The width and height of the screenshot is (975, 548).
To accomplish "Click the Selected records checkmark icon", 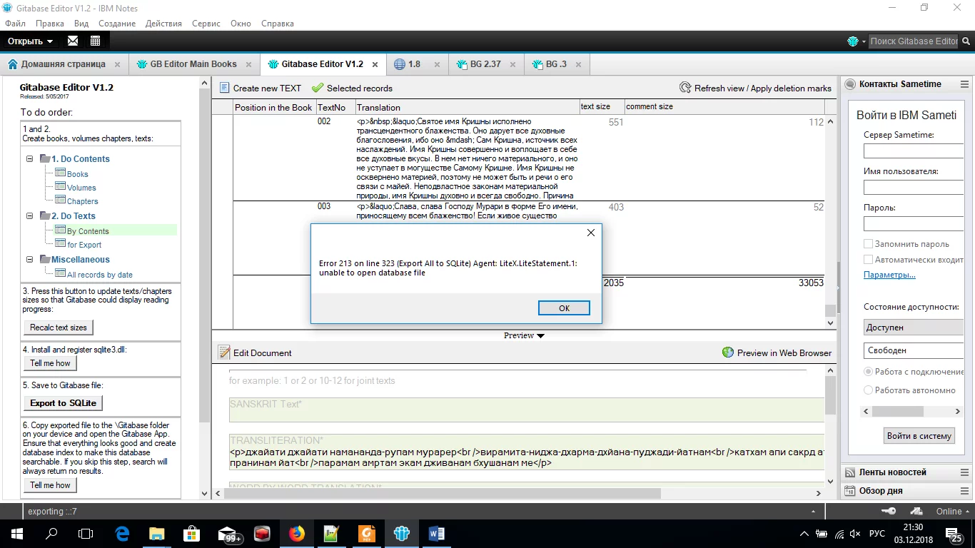I will (317, 88).
